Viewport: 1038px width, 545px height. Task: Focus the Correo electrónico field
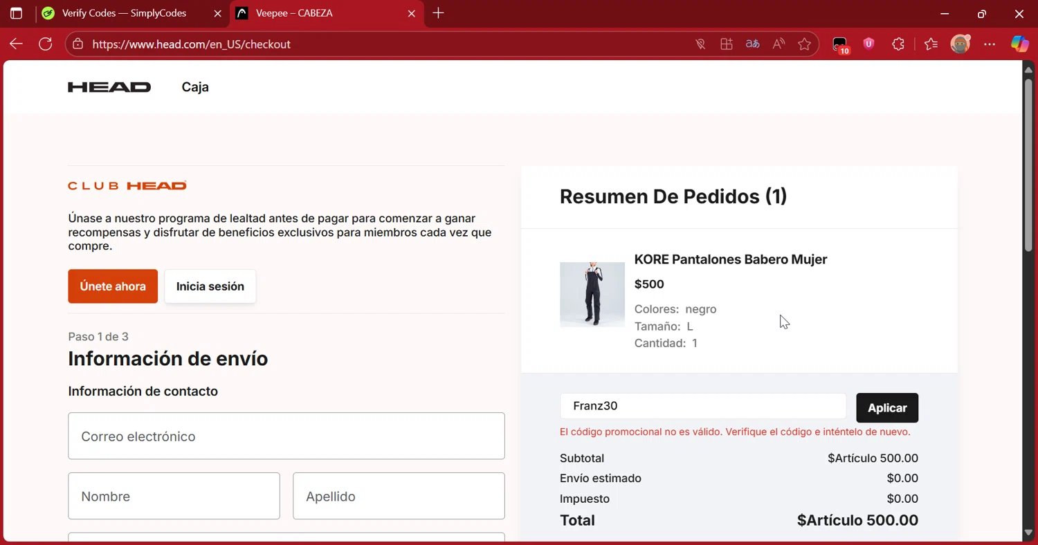(x=286, y=436)
